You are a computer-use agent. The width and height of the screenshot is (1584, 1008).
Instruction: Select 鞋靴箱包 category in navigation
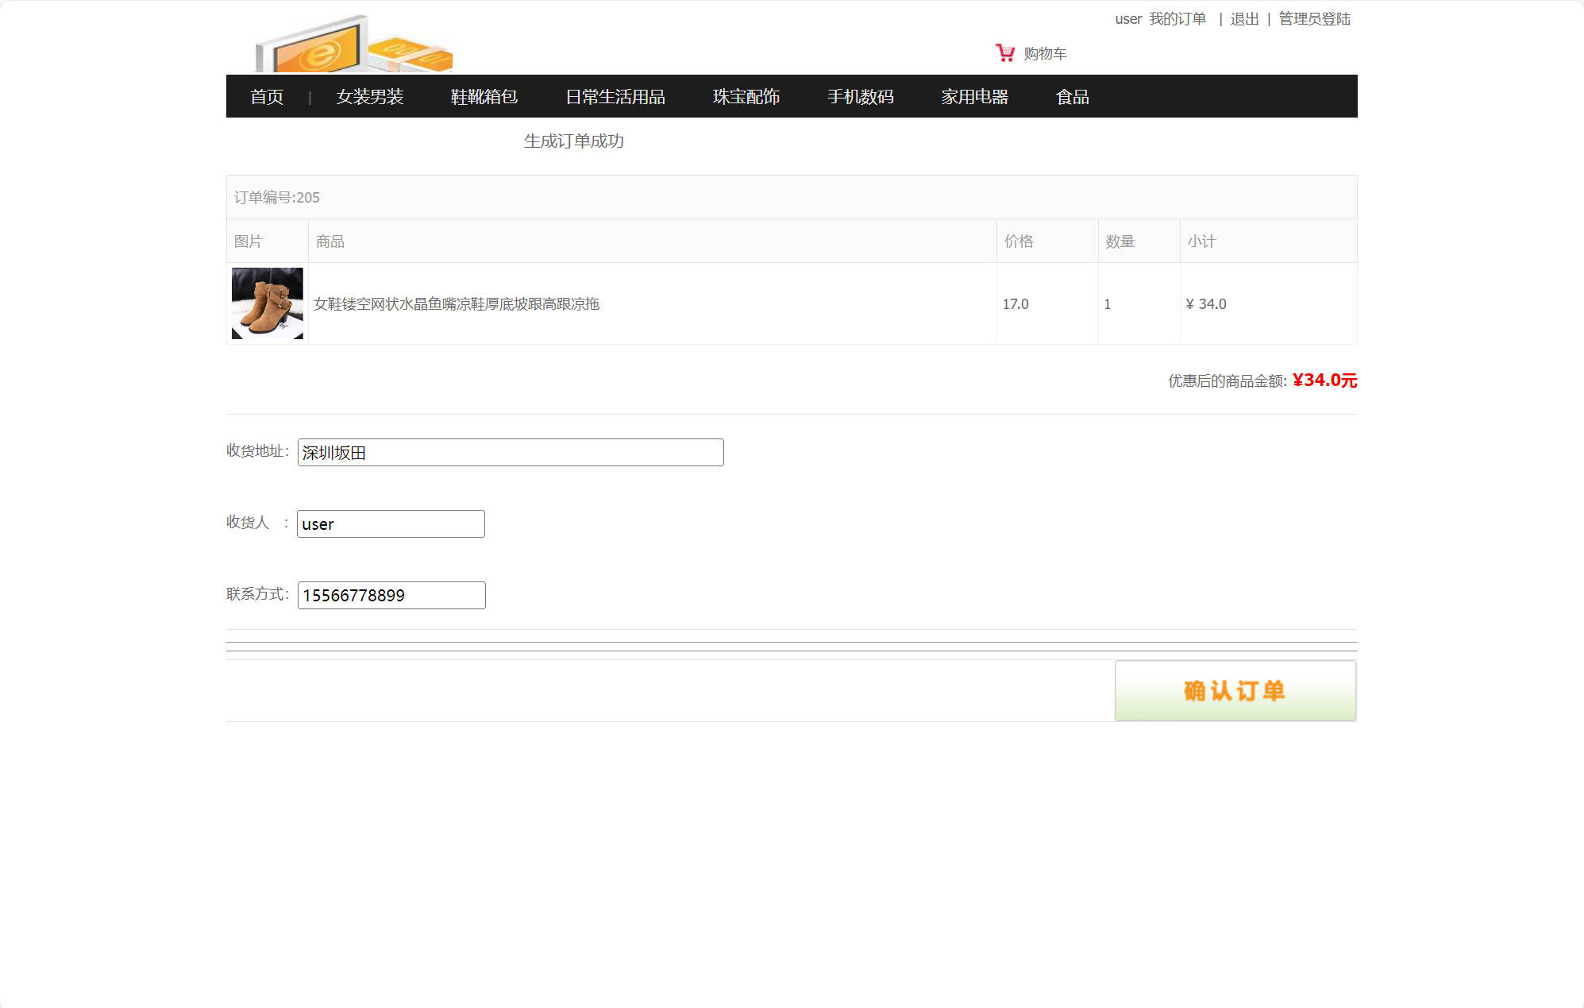coord(484,97)
